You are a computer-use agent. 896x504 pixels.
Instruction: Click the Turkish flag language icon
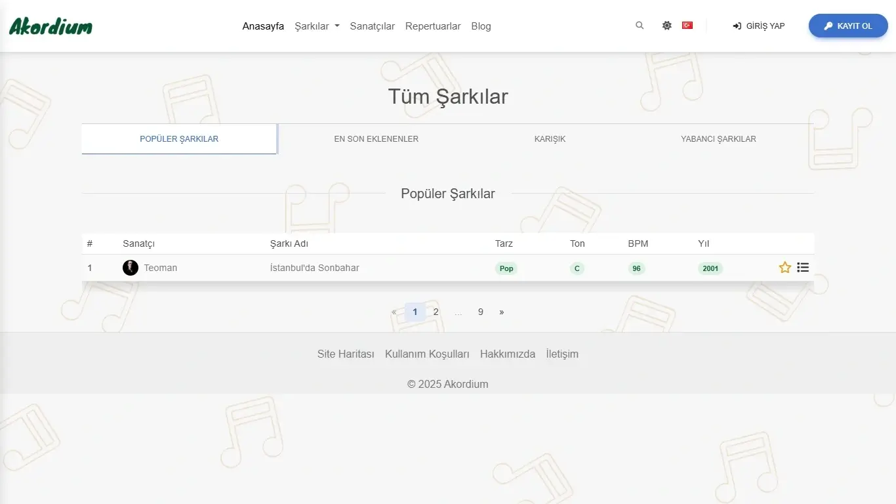tap(687, 26)
